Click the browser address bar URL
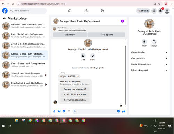Image resolution: width=174 pixels, height=134 pixels. (43, 4)
